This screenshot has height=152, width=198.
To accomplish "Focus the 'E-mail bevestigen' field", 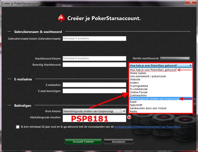I will tap(94, 91).
